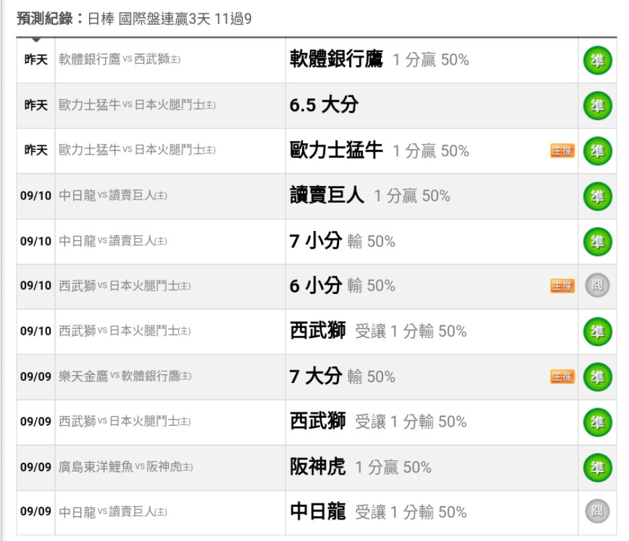This screenshot has height=541, width=629.
Task: Select the 中日龍 受讓 1 分輸 prediction
Action: (x=378, y=512)
